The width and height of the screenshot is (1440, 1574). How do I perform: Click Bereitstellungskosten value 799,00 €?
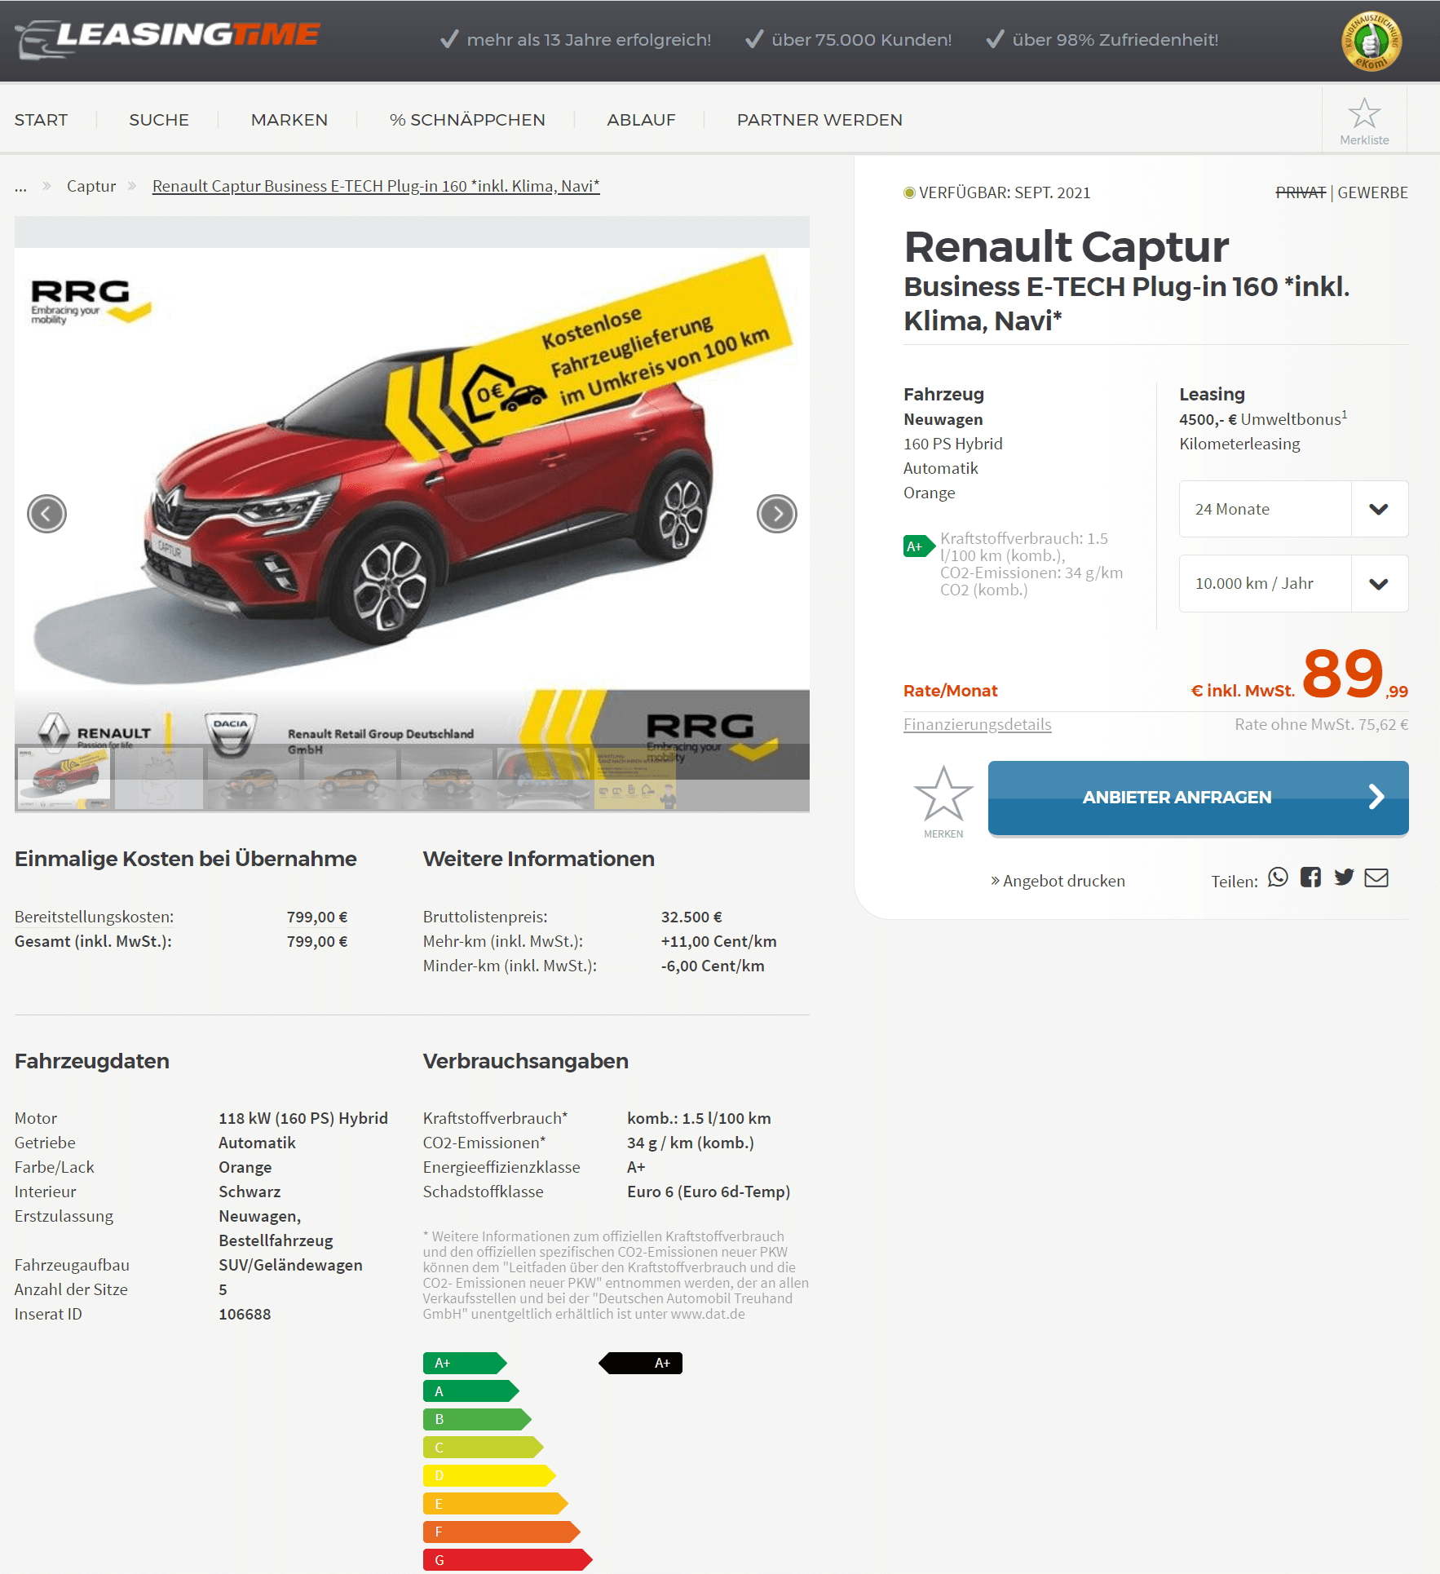click(x=317, y=917)
